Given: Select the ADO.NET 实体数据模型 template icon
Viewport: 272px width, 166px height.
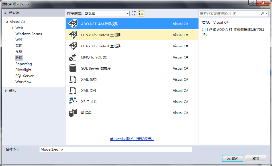Looking at the screenshot, I should [x=73, y=24].
